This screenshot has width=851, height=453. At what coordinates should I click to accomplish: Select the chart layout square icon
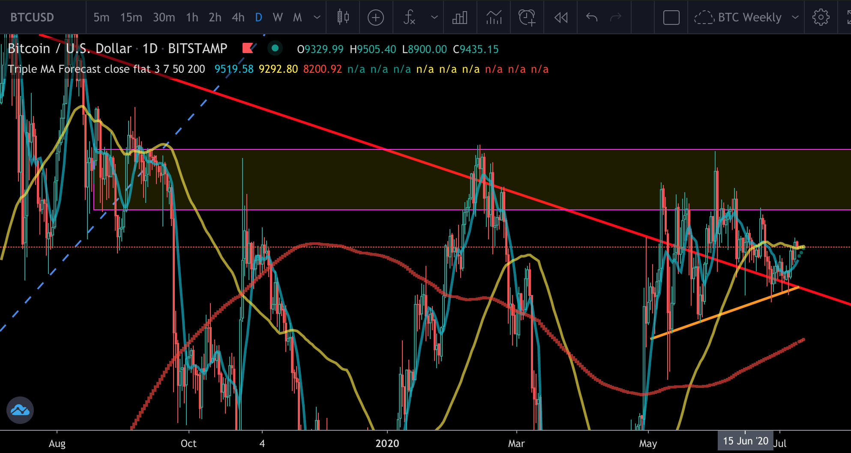[x=671, y=18]
